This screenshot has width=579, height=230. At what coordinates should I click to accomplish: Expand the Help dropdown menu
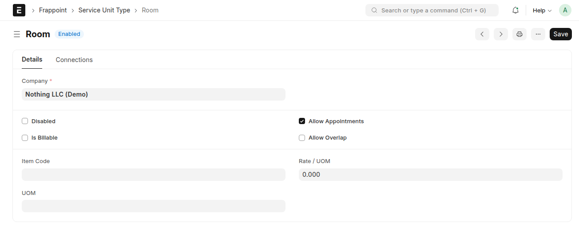tap(542, 10)
